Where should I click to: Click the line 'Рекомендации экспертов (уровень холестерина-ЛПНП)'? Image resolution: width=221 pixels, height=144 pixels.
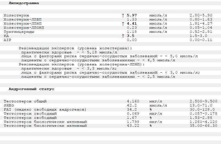pos(82,64)
